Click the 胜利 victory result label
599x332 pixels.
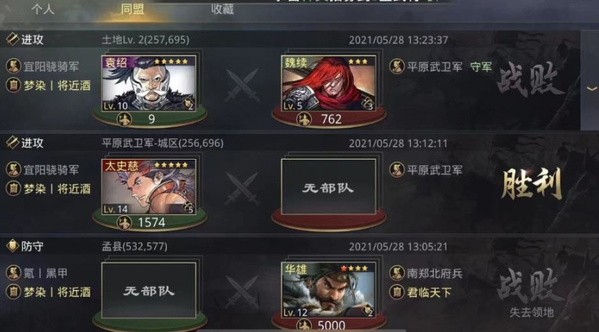point(532,184)
